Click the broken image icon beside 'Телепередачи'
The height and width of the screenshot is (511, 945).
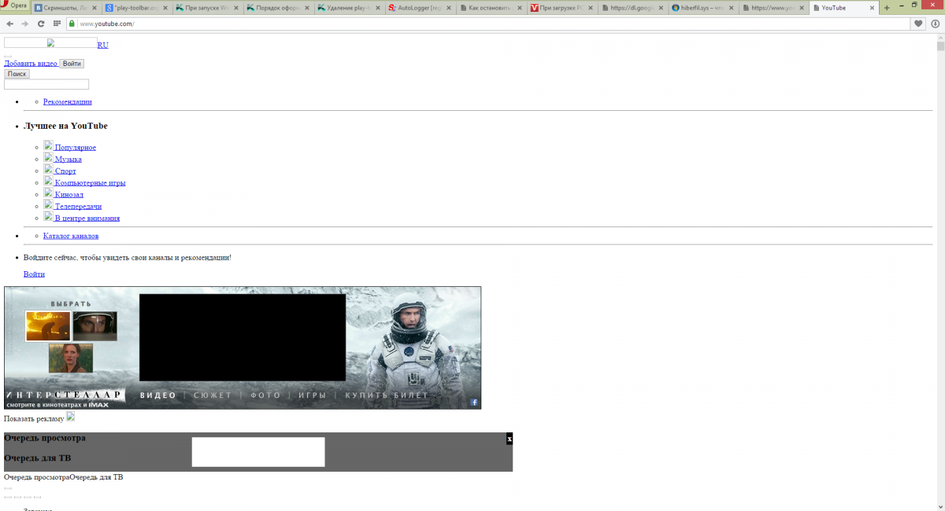click(x=48, y=204)
